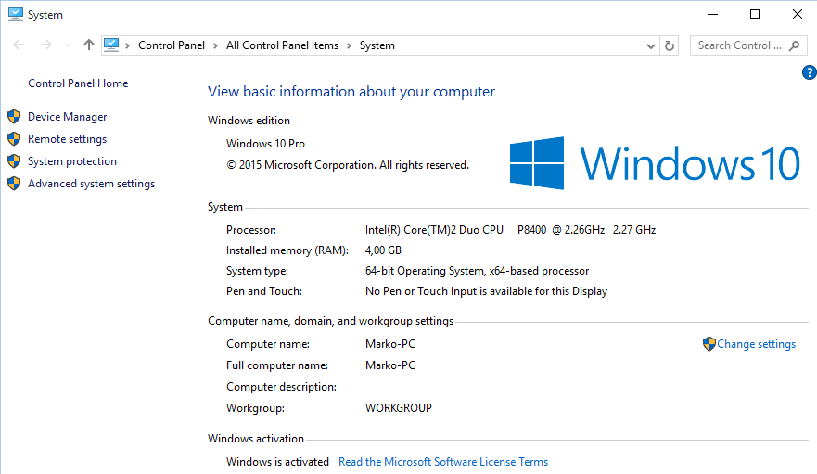Click the 2015 Microsoft Corporation copyright text

(x=348, y=165)
